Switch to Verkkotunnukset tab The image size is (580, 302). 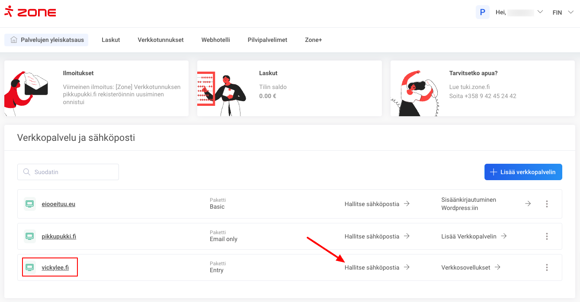pos(160,40)
